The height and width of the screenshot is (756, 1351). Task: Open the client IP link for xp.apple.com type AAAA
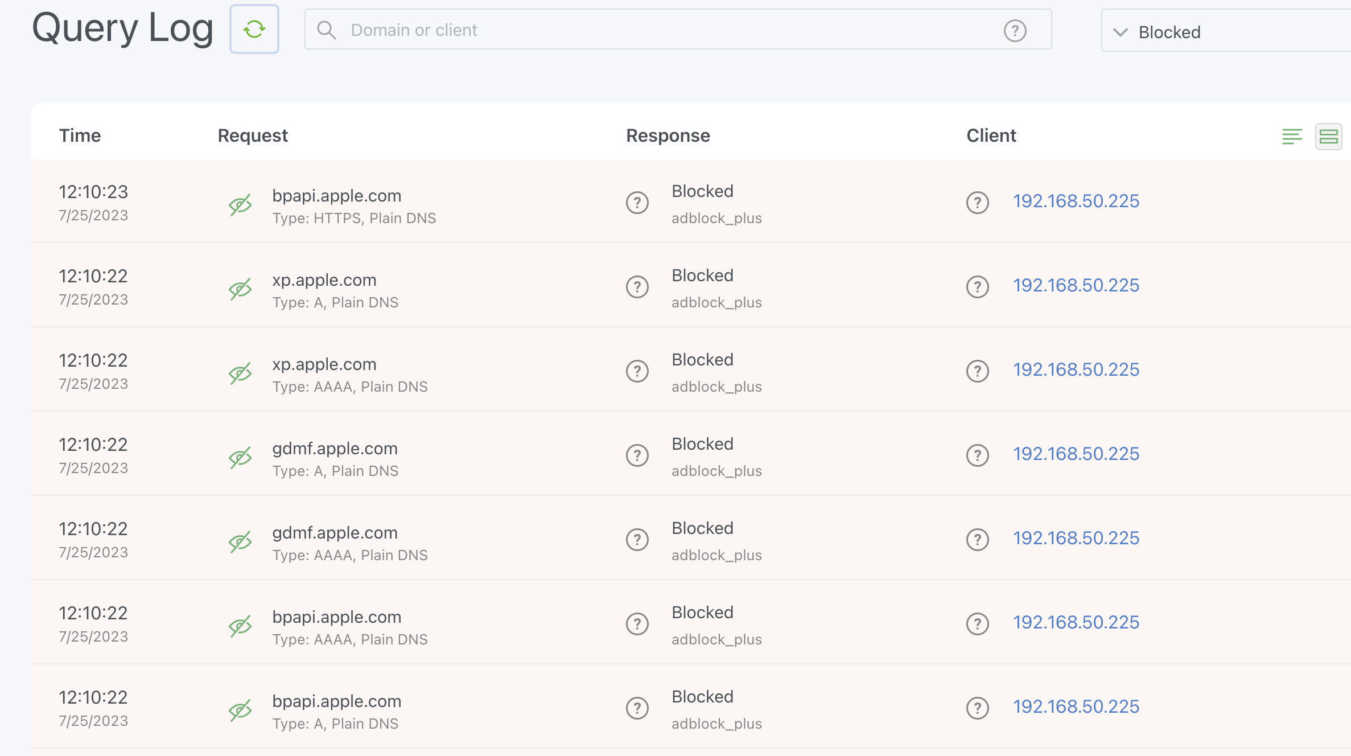point(1076,369)
